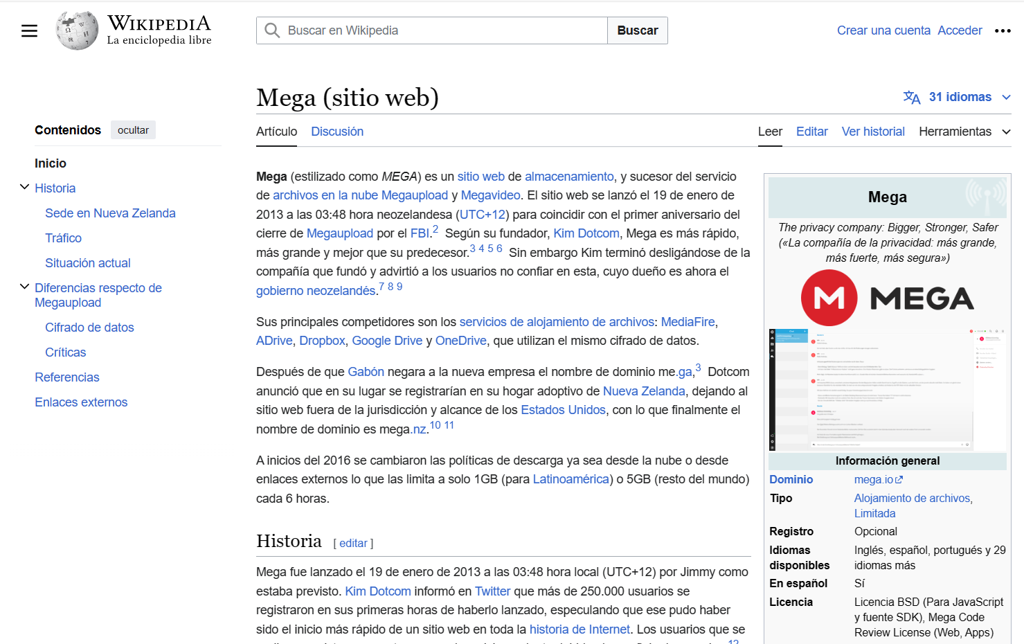Click the Wikipedia globe logo
This screenshot has width=1024, height=644.
(x=77, y=30)
